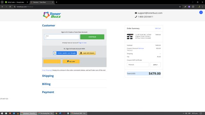
Task: Open the Windows notification center icon
Action: [x=201, y=113]
